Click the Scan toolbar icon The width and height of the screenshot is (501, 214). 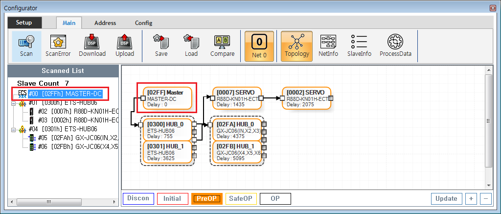pyautogui.click(x=26, y=46)
